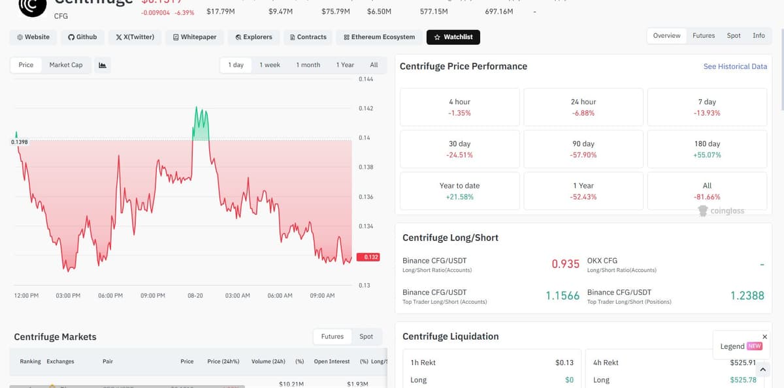Open the Legend NEW button

click(741, 346)
